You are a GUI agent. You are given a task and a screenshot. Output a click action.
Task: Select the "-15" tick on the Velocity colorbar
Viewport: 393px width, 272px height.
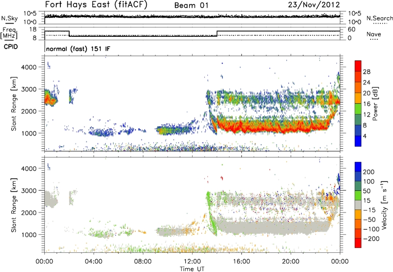[x=369, y=210]
